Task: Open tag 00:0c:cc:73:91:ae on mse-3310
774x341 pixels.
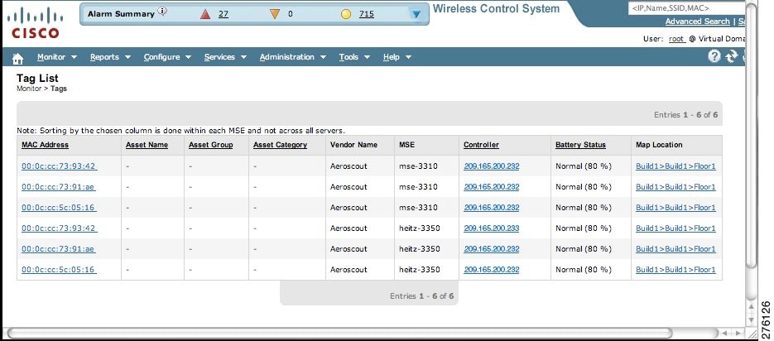Action: click(59, 187)
